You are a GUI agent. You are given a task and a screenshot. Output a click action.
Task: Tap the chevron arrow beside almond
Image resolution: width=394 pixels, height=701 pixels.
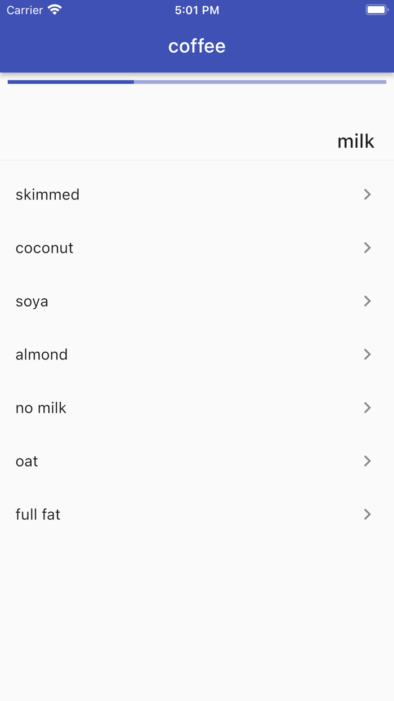(367, 354)
